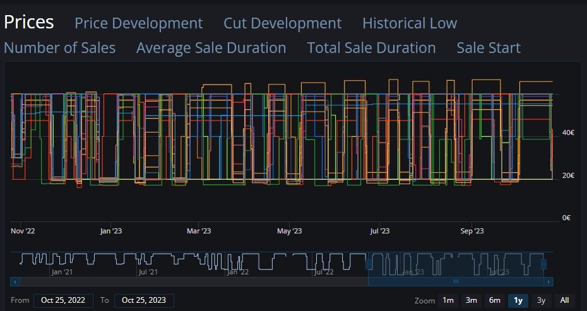Screen dimensions: 587x311
Task: Click the To date input field
Action: click(144, 300)
